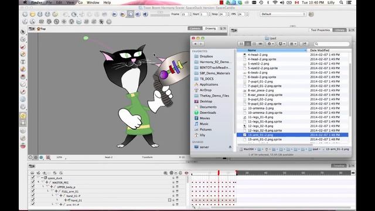Switch to the Drawing view tab
The height and width of the screenshot is (211, 375).
[x=210, y=29]
